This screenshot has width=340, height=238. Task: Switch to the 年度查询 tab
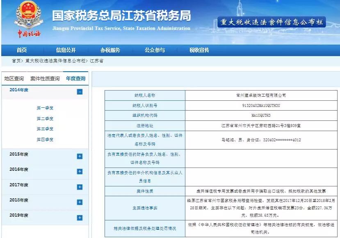[76, 78]
